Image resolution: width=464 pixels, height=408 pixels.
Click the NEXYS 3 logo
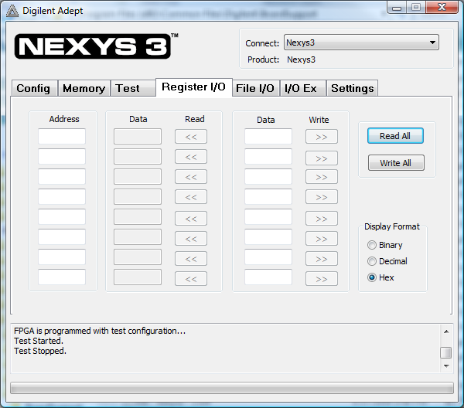point(97,46)
